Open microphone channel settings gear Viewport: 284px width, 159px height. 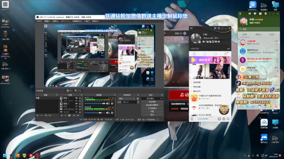(112, 104)
